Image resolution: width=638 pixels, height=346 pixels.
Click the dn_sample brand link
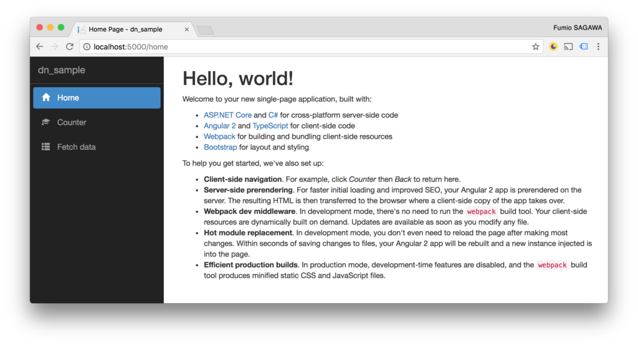pos(62,70)
